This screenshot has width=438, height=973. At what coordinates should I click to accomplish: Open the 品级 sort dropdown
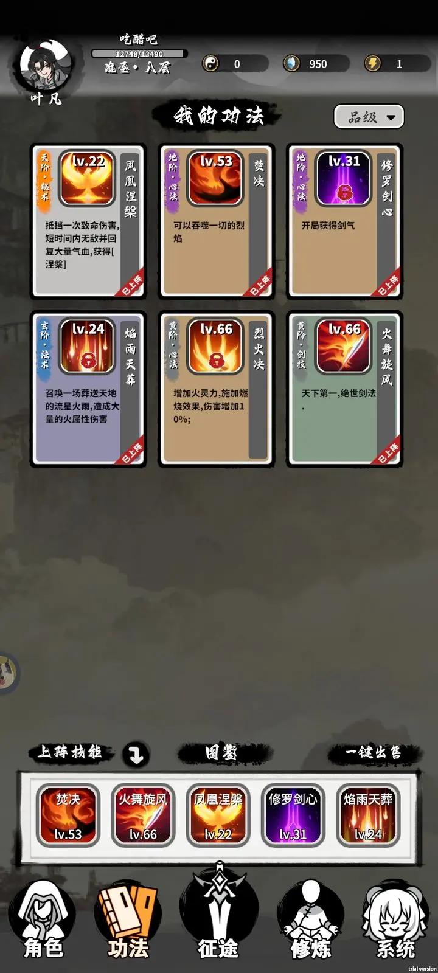[x=369, y=117]
